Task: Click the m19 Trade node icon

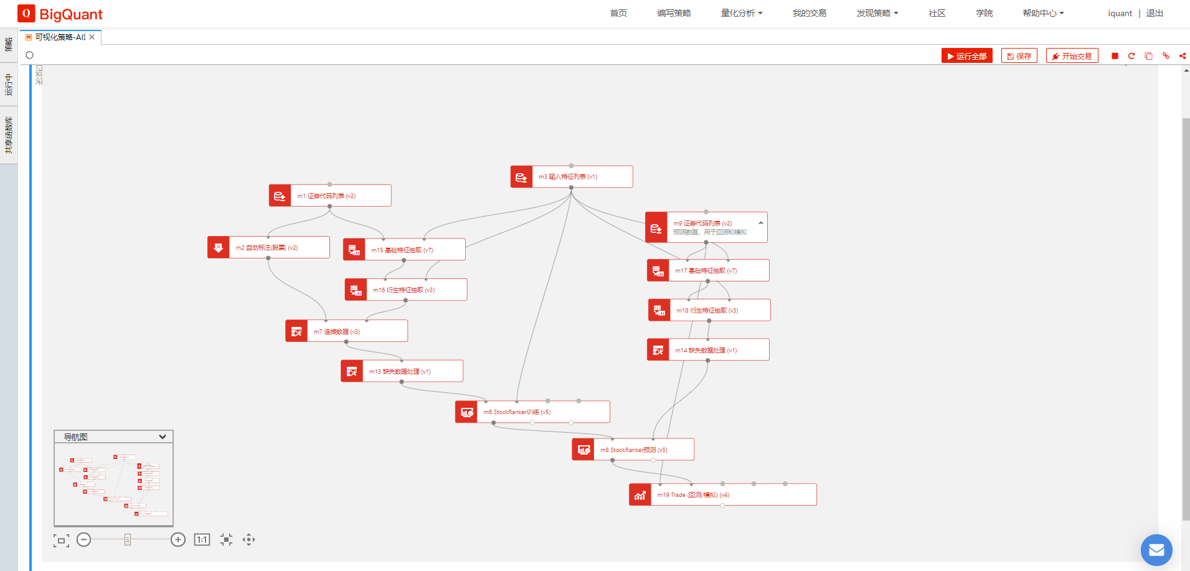Action: (x=640, y=495)
